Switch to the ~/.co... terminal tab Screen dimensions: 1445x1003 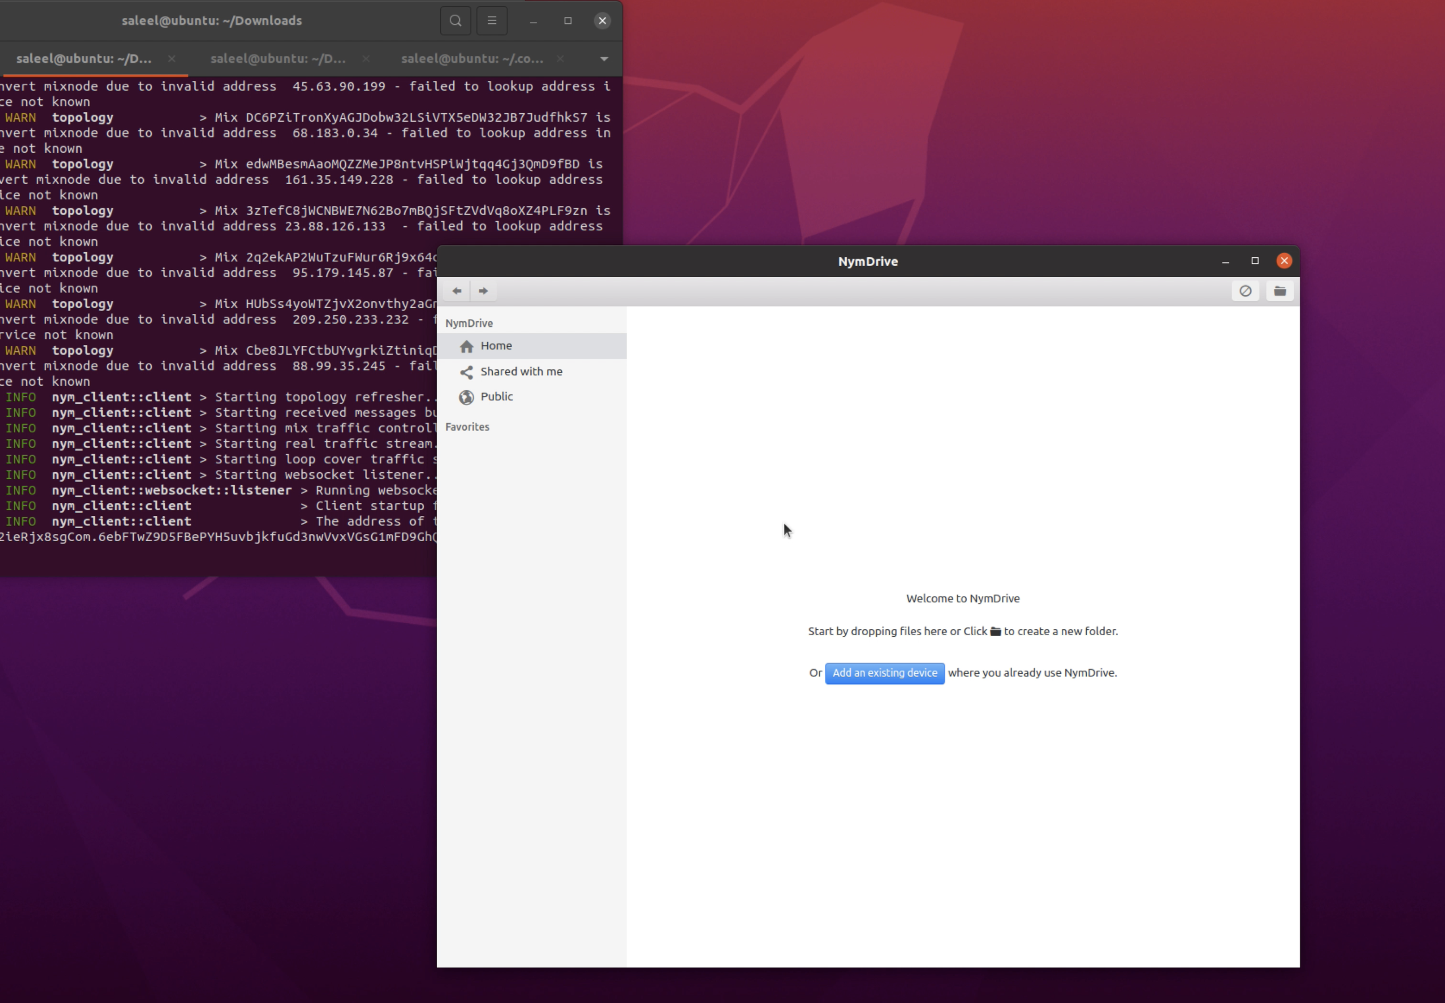(472, 58)
